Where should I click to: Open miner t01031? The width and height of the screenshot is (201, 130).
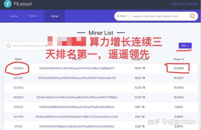pyautogui.click(x=18, y=126)
